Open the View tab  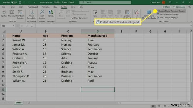tap(73, 7)
